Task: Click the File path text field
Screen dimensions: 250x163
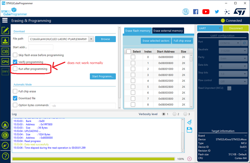Action: pos(59,39)
